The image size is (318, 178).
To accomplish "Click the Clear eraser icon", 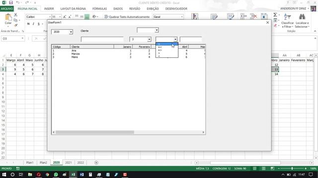I will tap(275, 26).
